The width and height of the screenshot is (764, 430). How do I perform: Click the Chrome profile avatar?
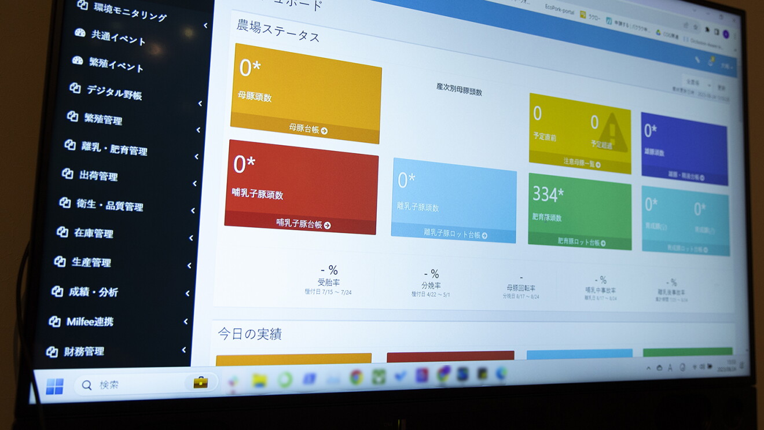[725, 34]
